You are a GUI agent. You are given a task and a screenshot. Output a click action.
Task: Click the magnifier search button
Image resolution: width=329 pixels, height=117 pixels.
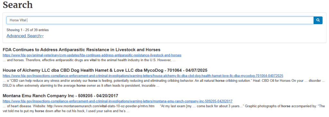click(x=318, y=20)
